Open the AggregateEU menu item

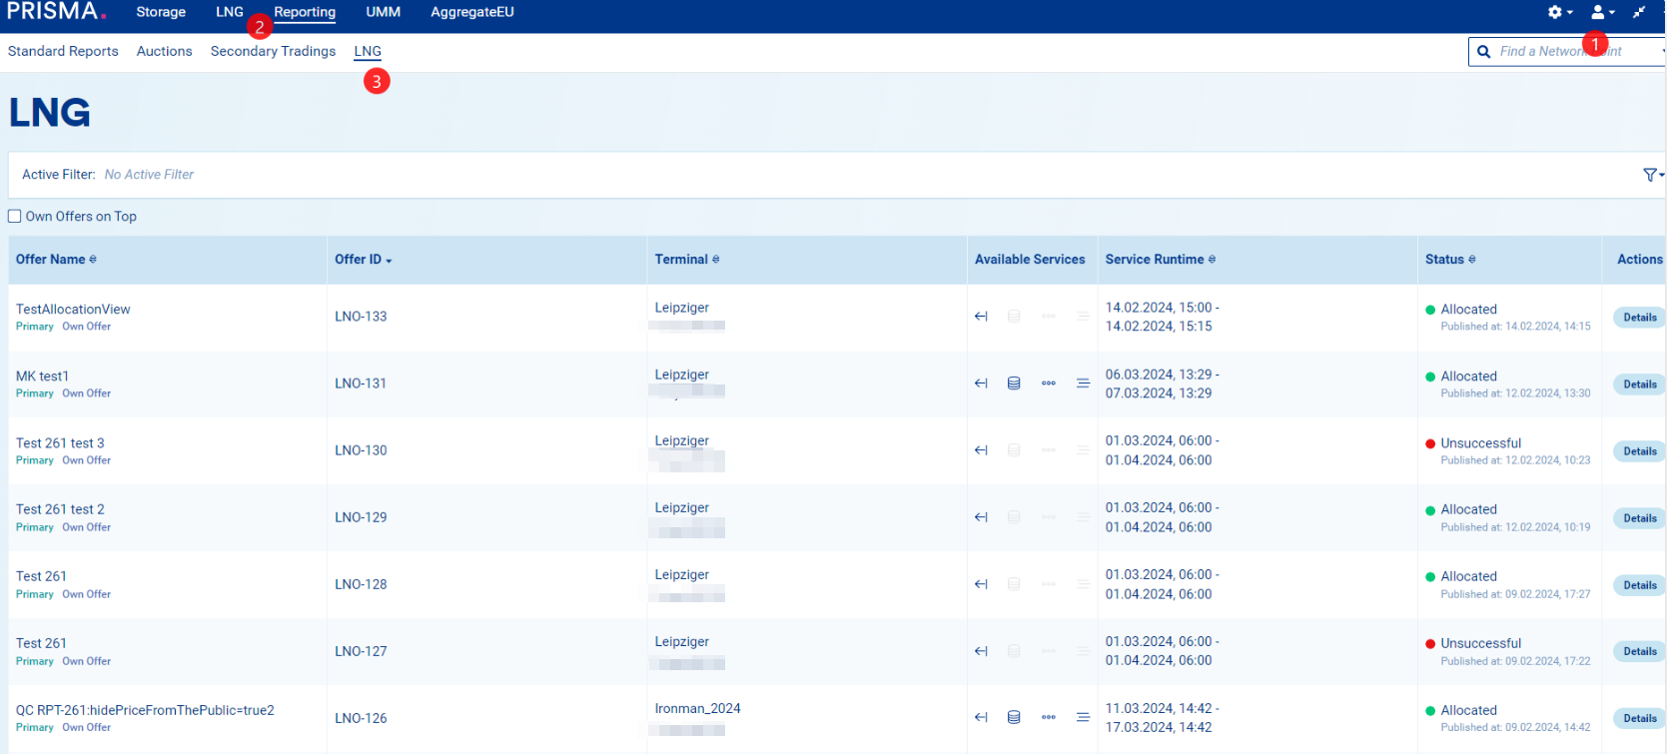[x=471, y=12]
